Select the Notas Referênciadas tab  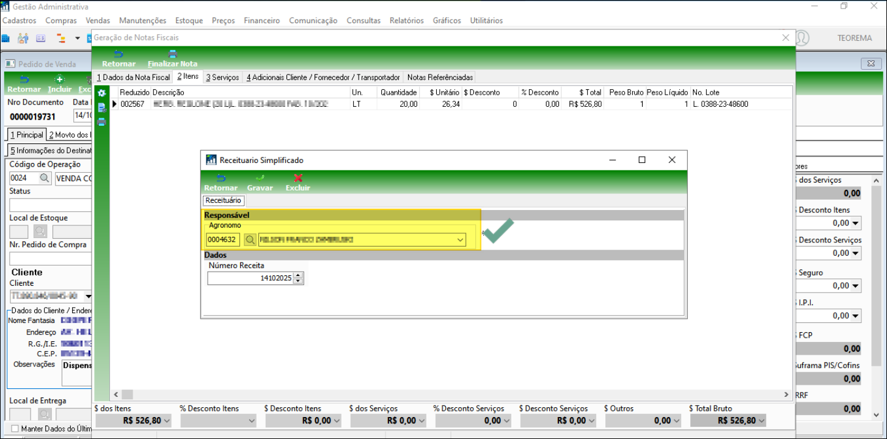(440, 78)
